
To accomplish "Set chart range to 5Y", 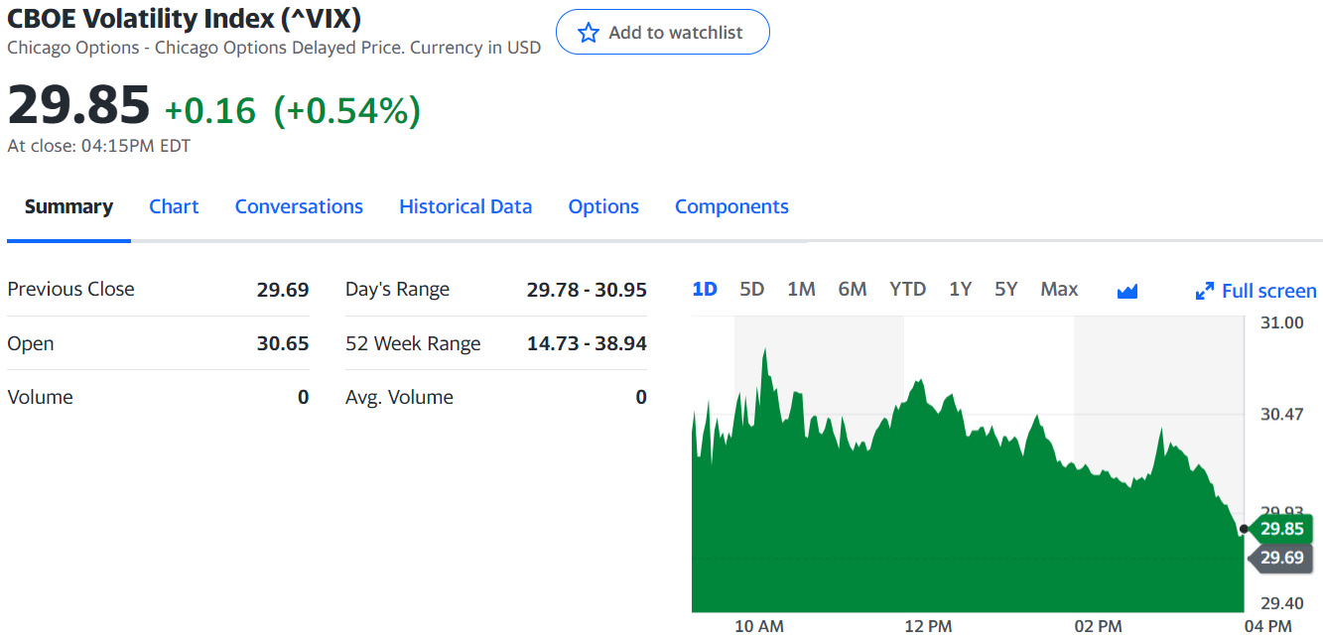I will tap(1006, 290).
